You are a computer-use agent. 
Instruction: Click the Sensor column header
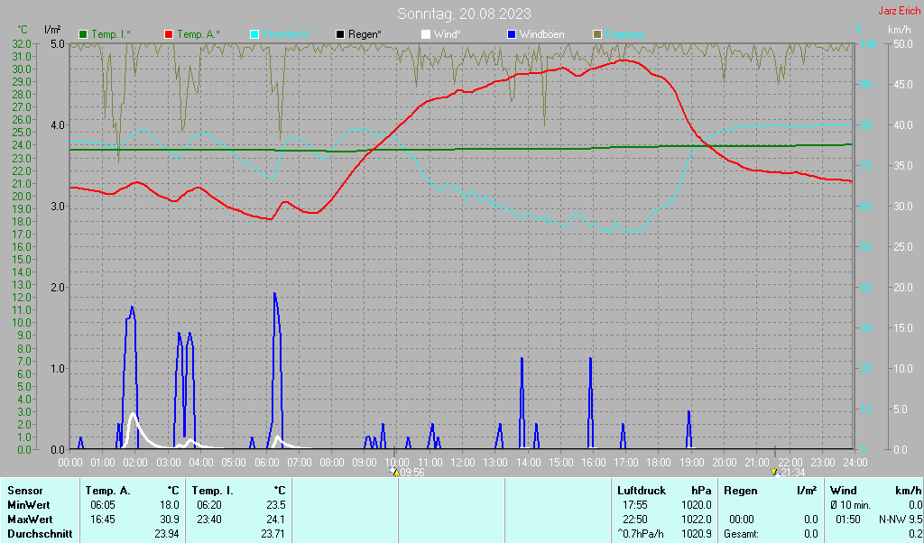click(25, 491)
